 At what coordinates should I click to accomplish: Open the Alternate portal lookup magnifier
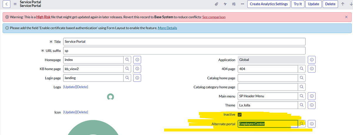click(x=302, y=124)
